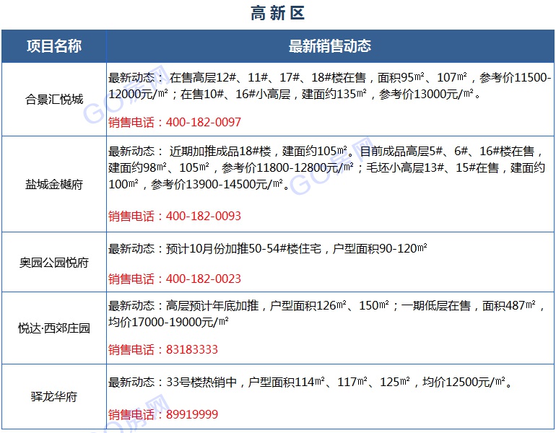Click sales phone 400-182-0023
Viewport: 556px width, 433px height.
203,279
